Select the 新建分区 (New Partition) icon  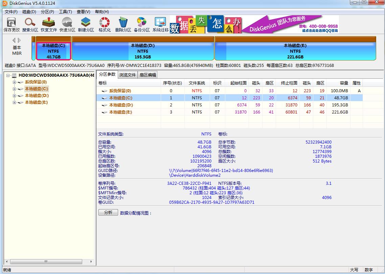(x=85, y=24)
